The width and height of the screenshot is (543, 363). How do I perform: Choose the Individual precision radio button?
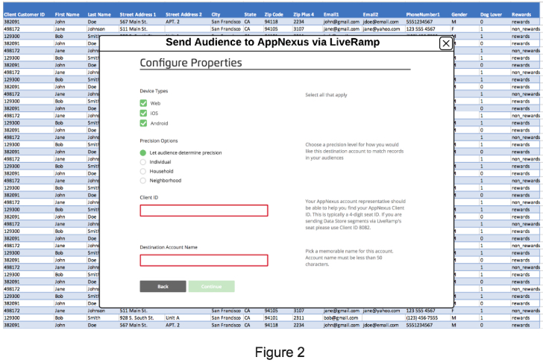coord(143,162)
